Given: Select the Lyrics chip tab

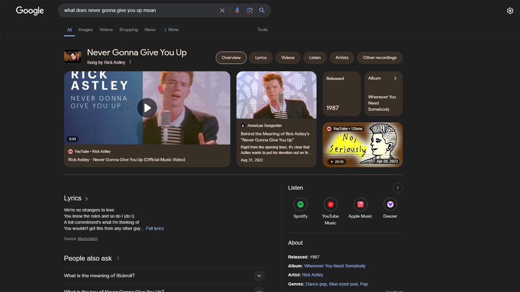Looking at the screenshot, I should click(x=261, y=58).
